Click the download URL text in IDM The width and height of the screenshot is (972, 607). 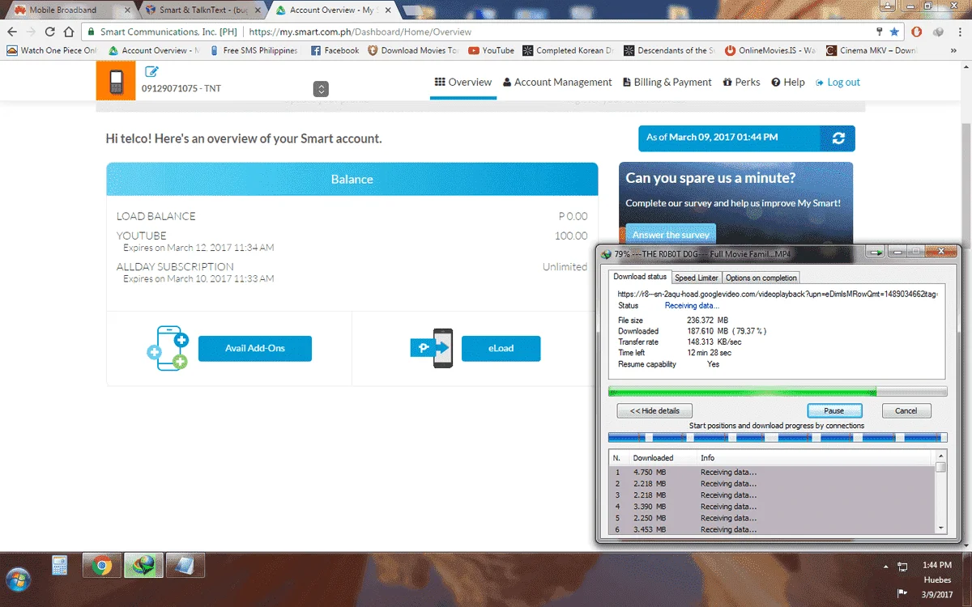[778, 294]
